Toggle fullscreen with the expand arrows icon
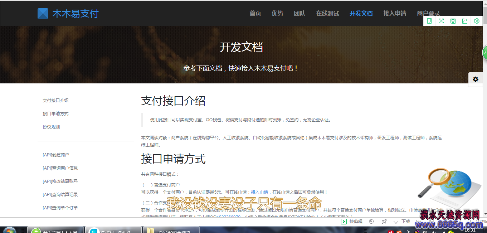Image resolution: width=487 pixels, height=233 pixels. (441, 21)
